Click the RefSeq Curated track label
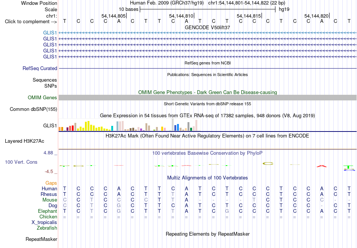The width and height of the screenshot is (357, 248). pos(40,68)
